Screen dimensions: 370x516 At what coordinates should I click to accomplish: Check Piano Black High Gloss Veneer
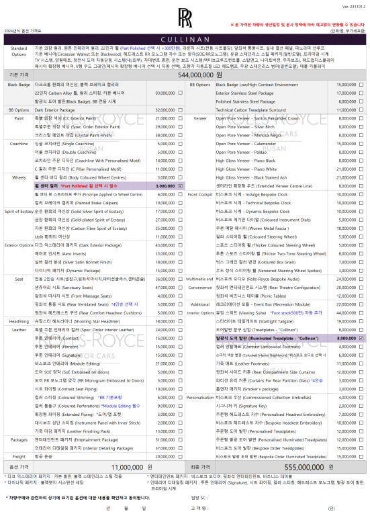[361, 161]
